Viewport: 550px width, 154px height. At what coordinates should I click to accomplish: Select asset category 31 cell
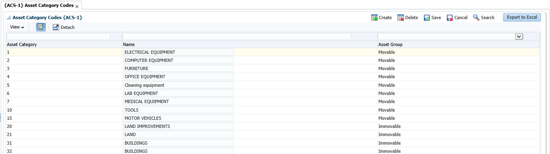64,143
